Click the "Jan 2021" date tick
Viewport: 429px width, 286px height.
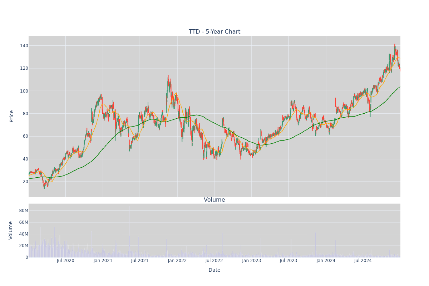103,261
